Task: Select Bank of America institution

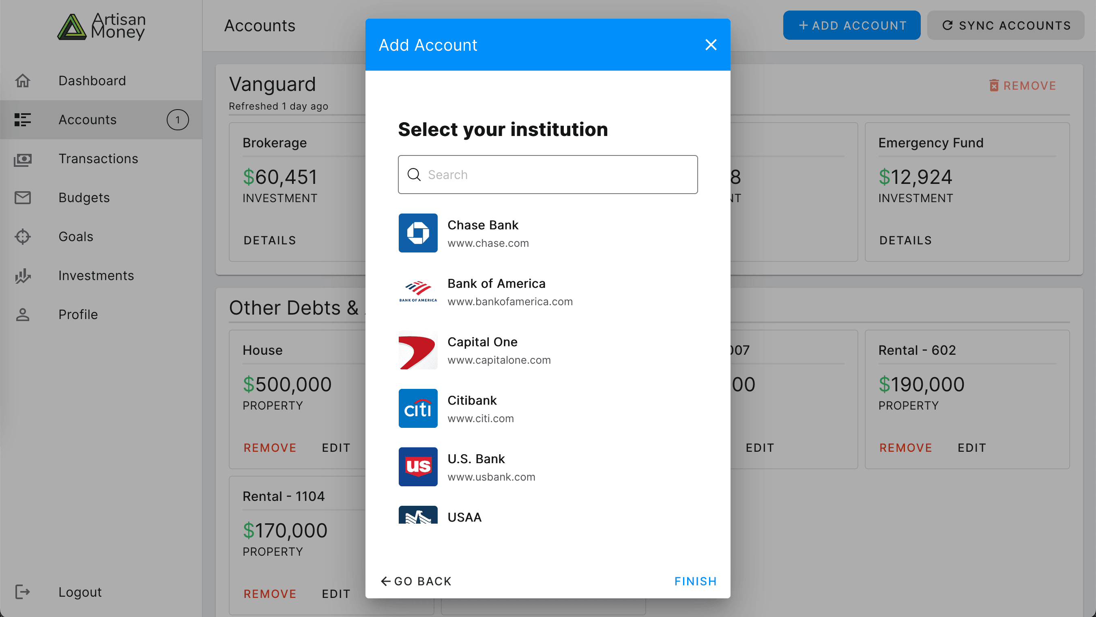Action: click(x=548, y=291)
